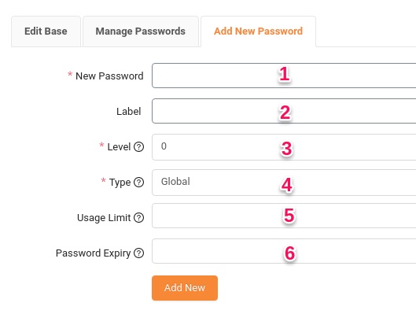Click the orange Add New button
Image resolution: width=416 pixels, height=314 pixels.
click(x=185, y=288)
